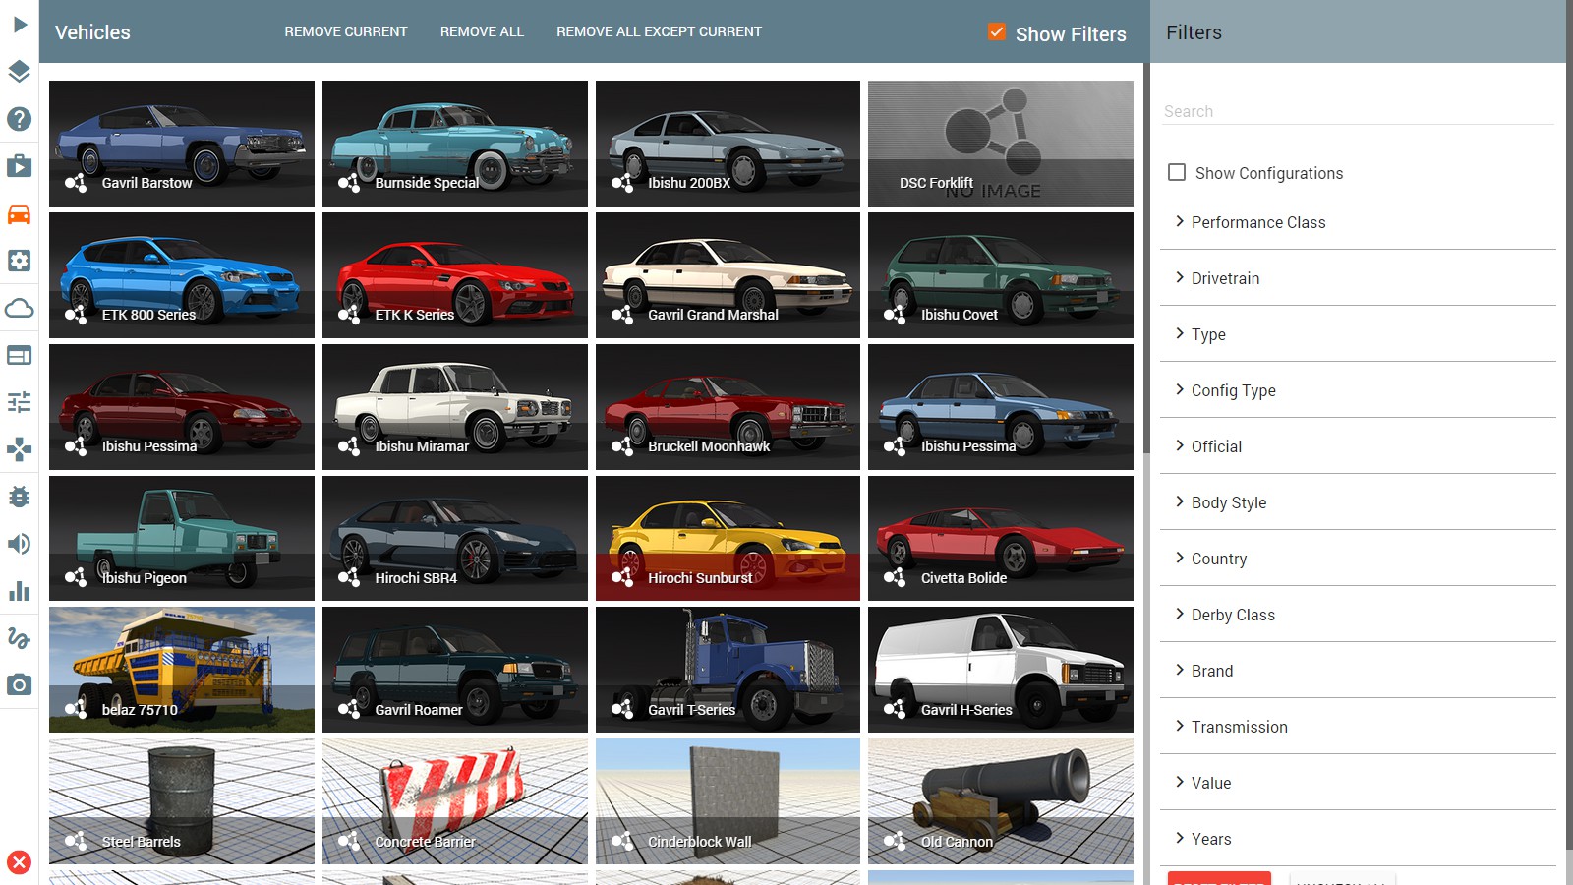Select the belaz 75710 thumbnail
This screenshot has height=885, width=1573.
(182, 670)
